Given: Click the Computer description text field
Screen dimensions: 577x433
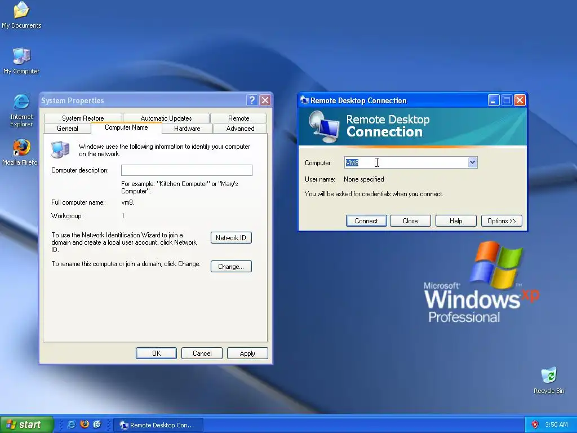Looking at the screenshot, I should (x=187, y=170).
